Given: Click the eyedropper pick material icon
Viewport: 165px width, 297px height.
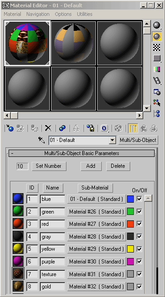Looking at the screenshot, I should click(x=42, y=141).
